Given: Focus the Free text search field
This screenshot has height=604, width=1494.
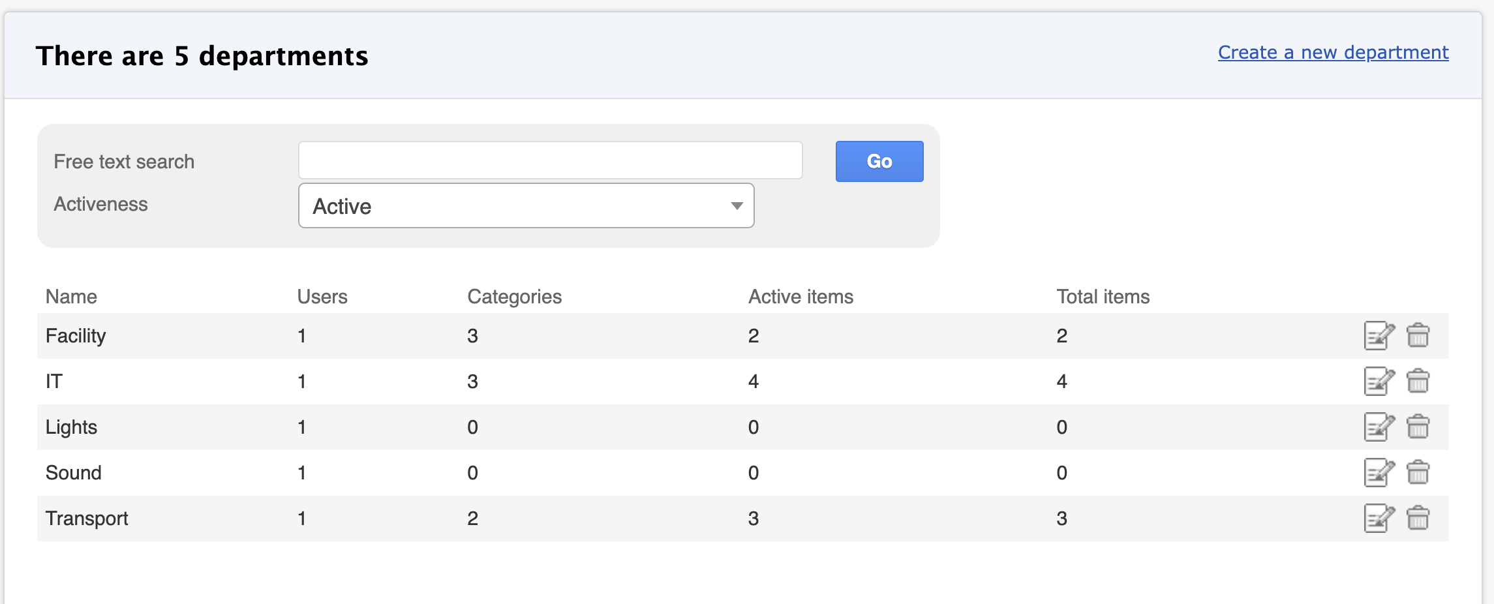Looking at the screenshot, I should 550,160.
